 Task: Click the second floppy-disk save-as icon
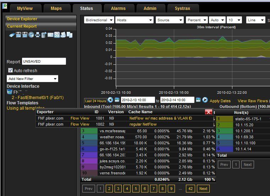[25, 35]
